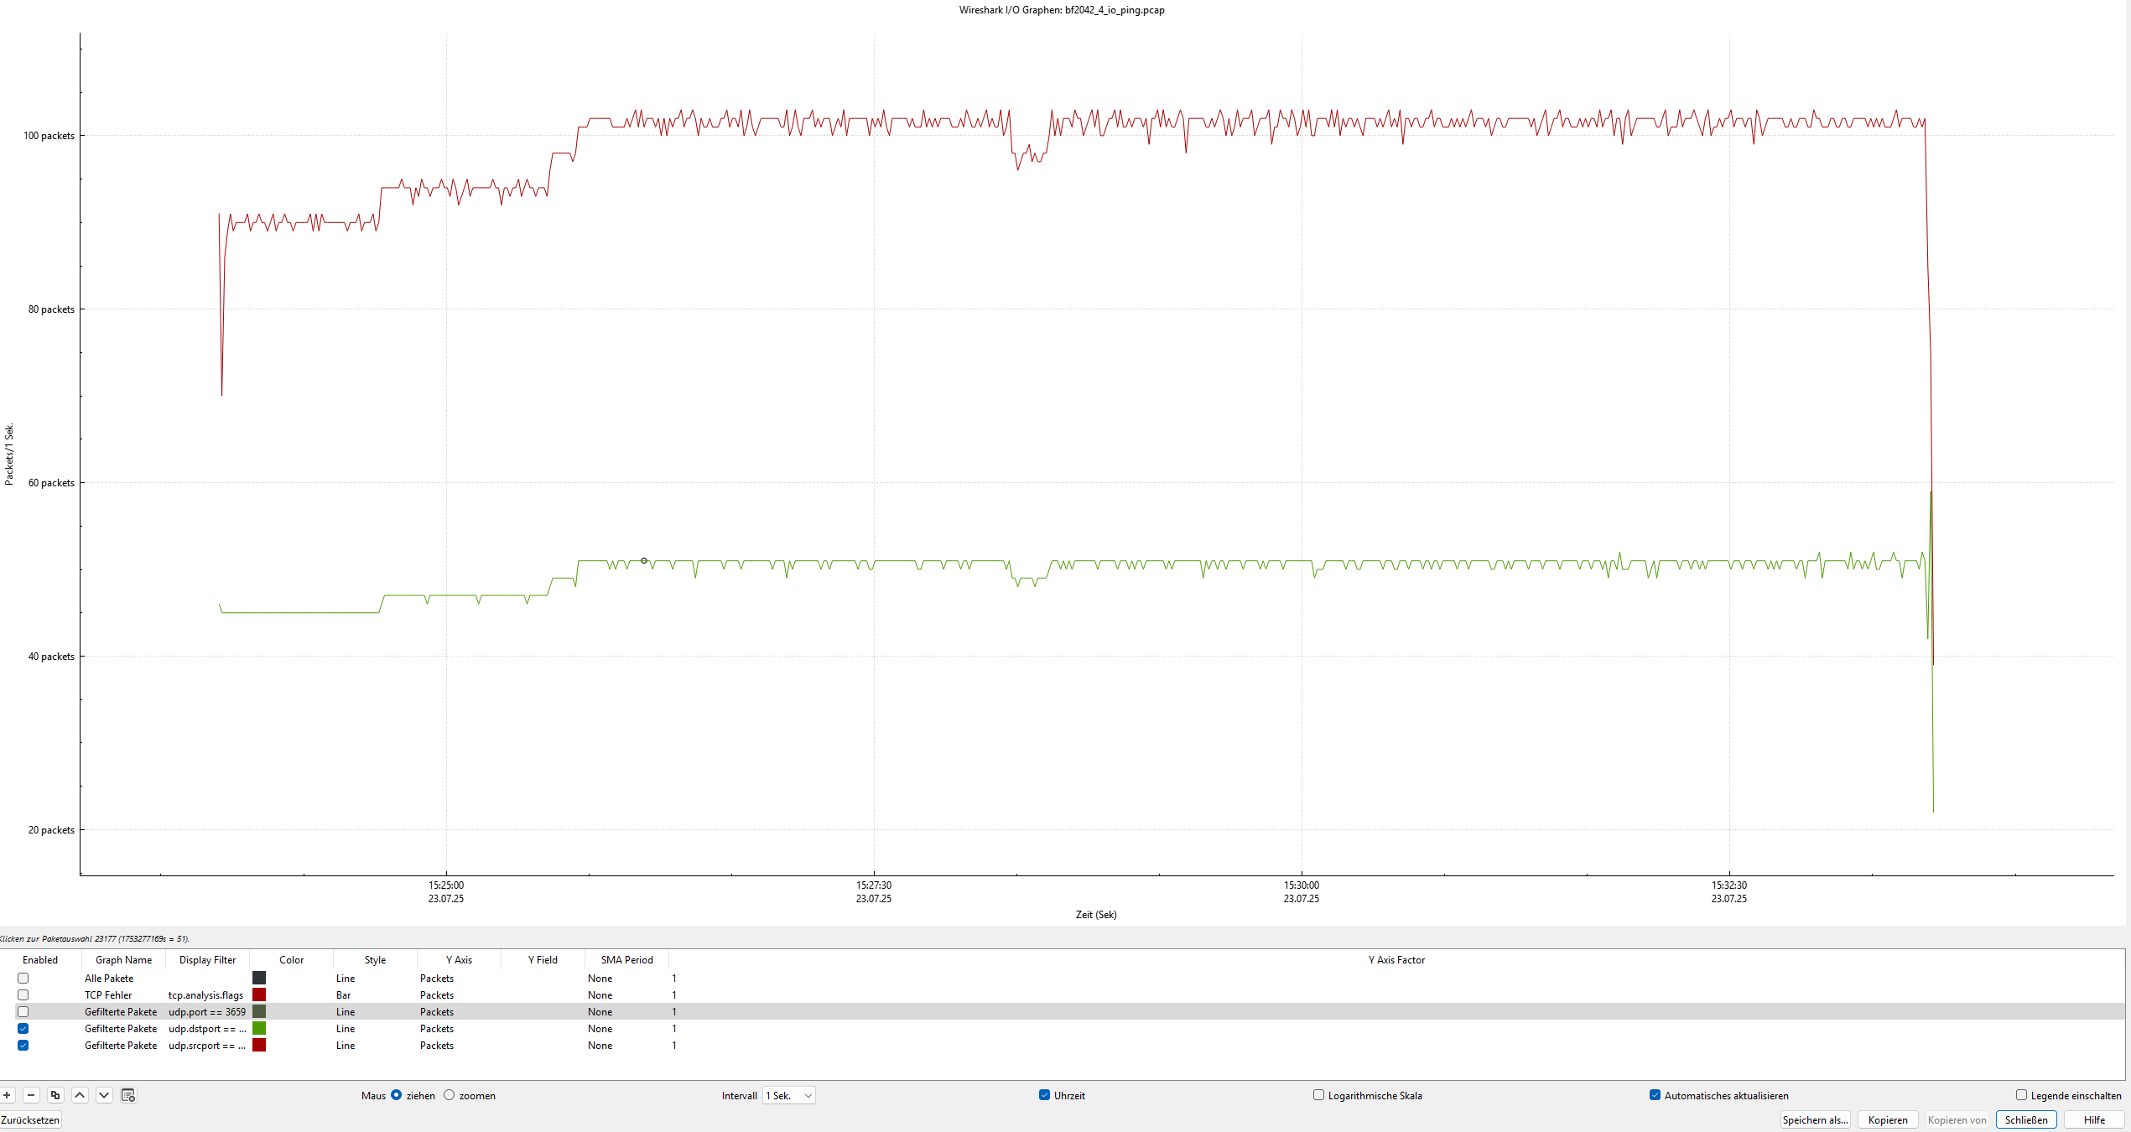Click the Y Axis Factor column header
The image size is (2131, 1132).
(1396, 960)
